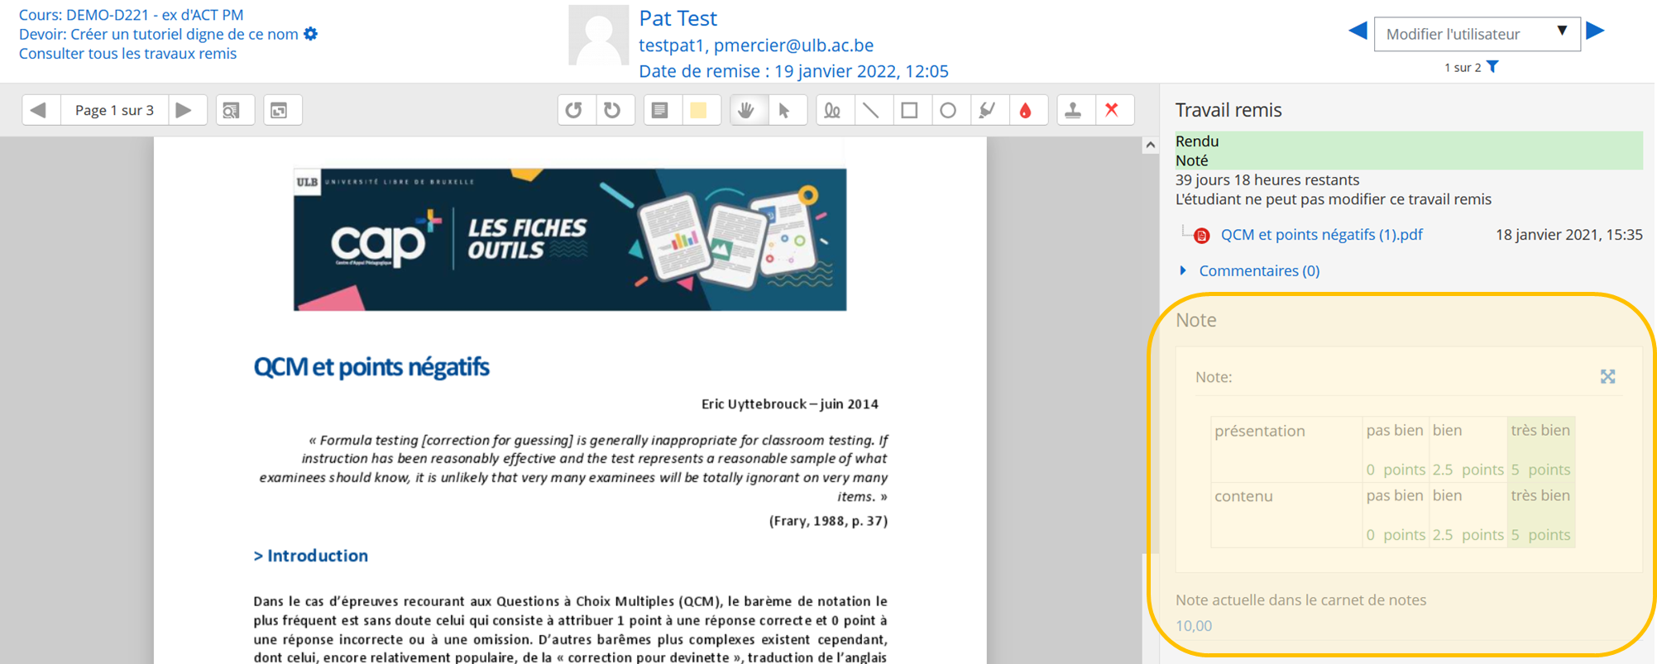Open the red annotation colour picker
Viewport: 1657px width, 664px height.
[1026, 110]
